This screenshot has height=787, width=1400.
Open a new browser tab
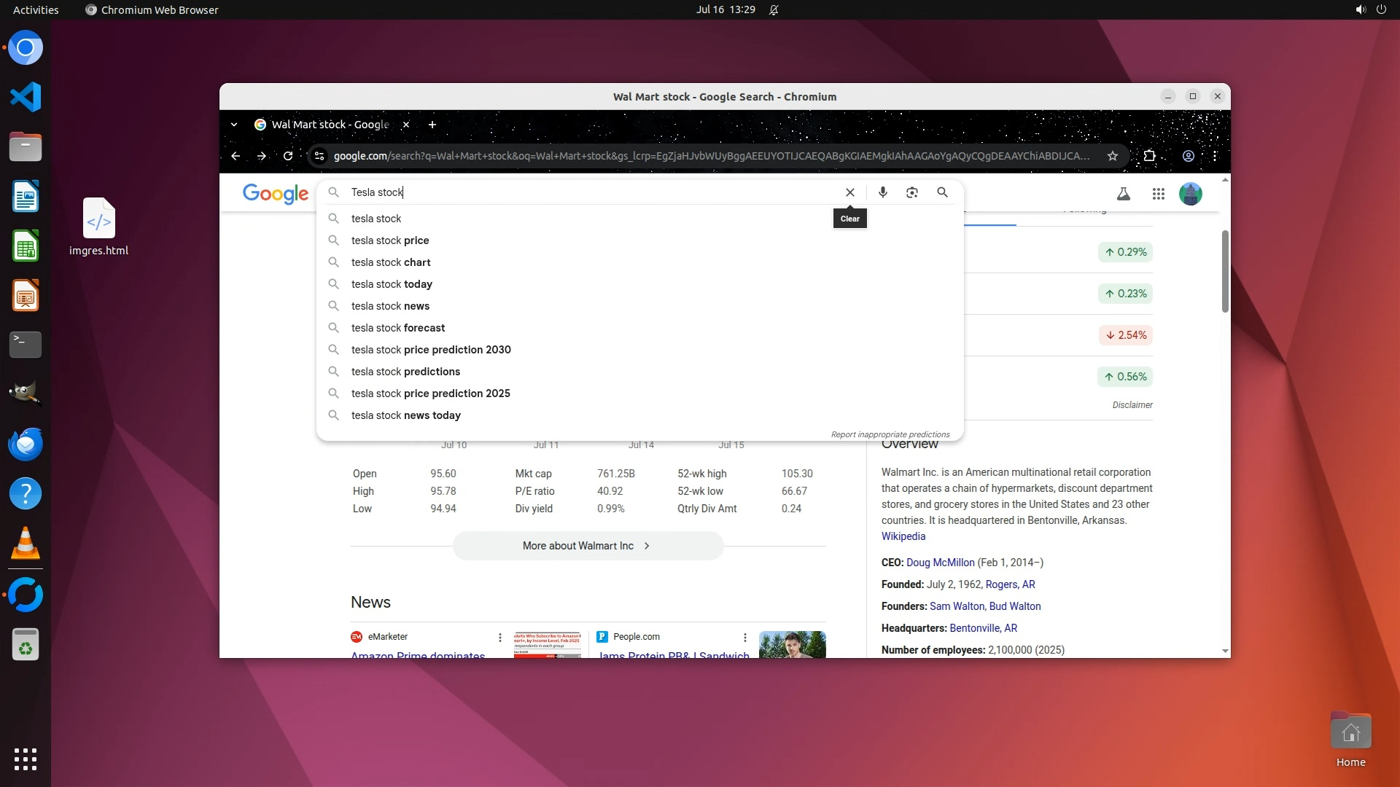(x=432, y=125)
